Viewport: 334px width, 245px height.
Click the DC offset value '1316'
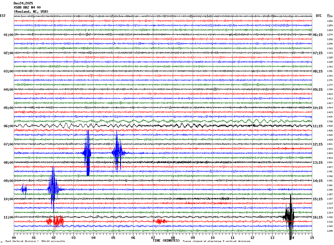click(330, 53)
